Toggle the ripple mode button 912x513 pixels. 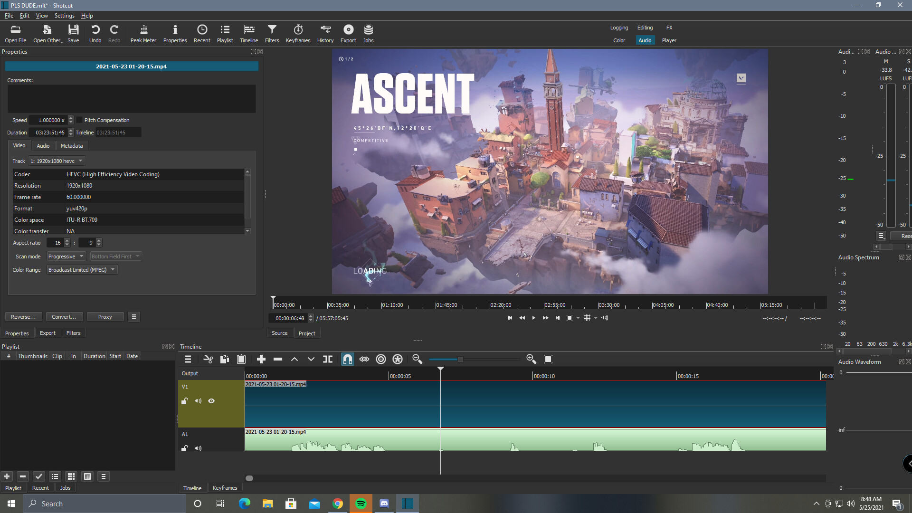tap(381, 359)
